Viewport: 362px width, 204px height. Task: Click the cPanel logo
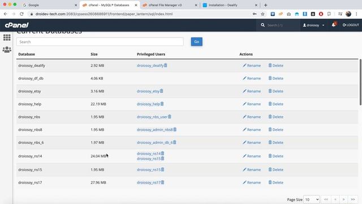16,25
